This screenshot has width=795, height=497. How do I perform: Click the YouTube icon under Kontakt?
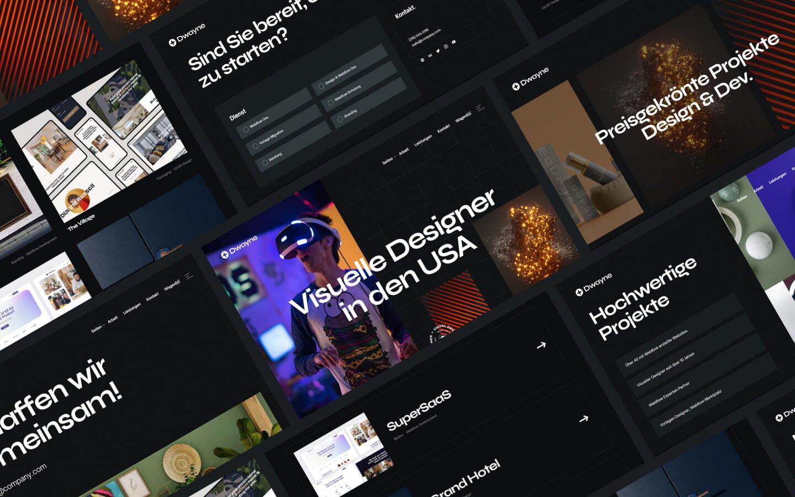454,42
